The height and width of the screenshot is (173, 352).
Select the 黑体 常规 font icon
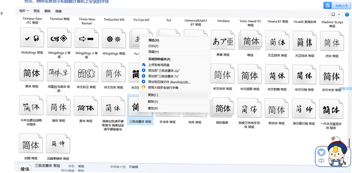click(x=32, y=71)
